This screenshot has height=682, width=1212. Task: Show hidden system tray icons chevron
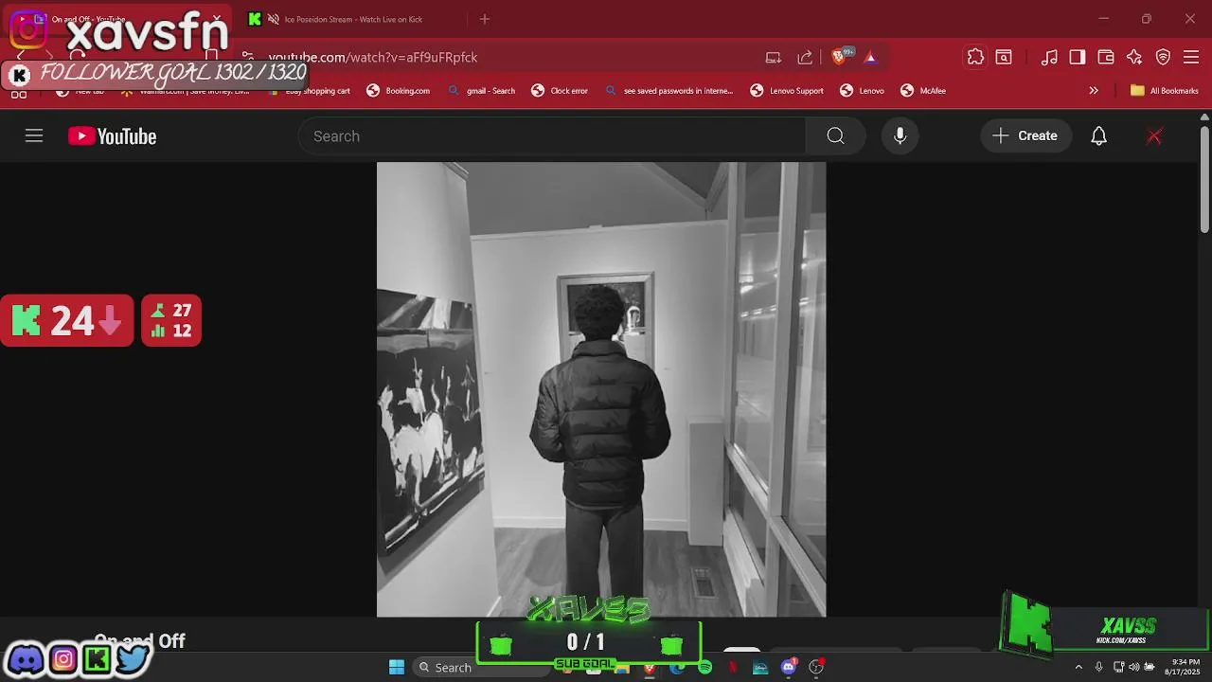pyautogui.click(x=1078, y=667)
